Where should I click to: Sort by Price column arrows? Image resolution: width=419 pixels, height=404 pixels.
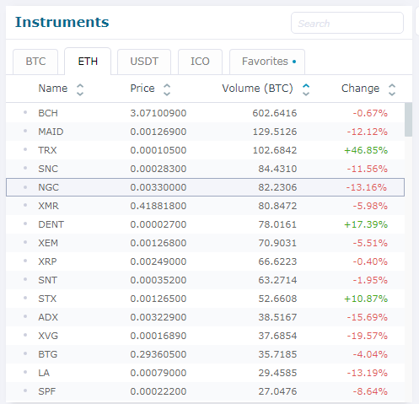point(167,89)
